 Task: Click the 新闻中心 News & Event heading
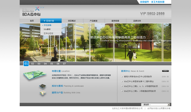(x=133, y=71)
